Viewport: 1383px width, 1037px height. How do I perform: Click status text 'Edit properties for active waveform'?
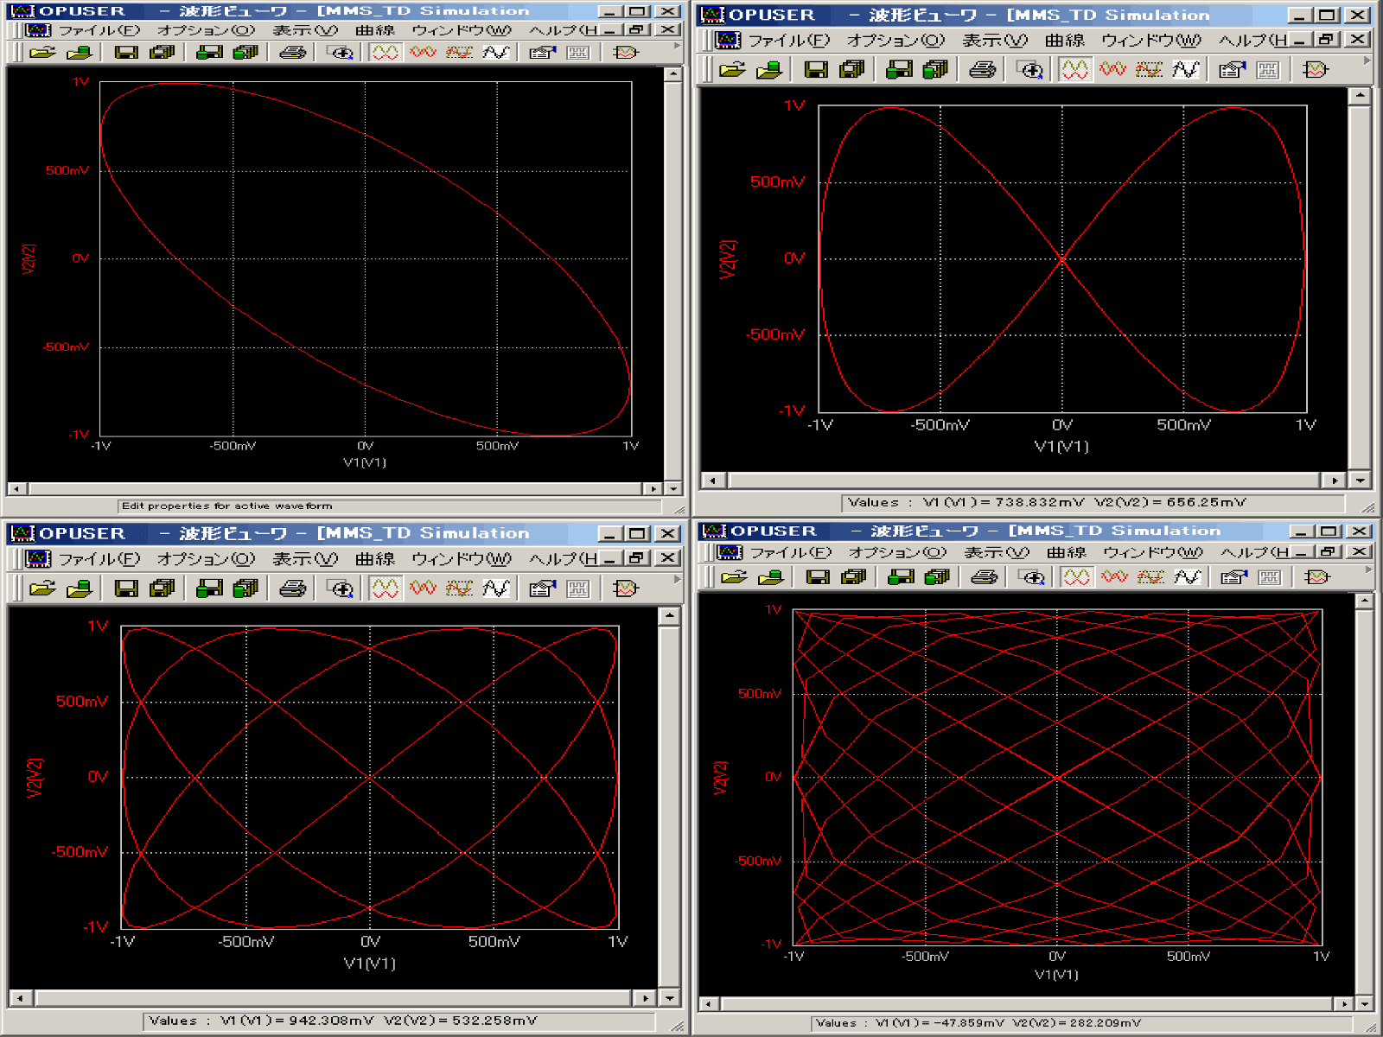pos(226,506)
